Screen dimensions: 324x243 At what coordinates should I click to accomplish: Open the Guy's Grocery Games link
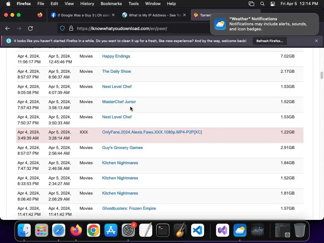pos(122,147)
